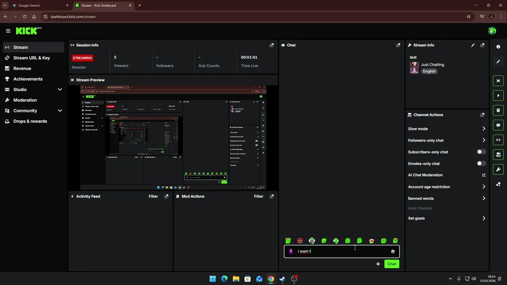The width and height of the screenshot is (507, 285).
Task: Open a new browser tab
Action: (x=139, y=6)
